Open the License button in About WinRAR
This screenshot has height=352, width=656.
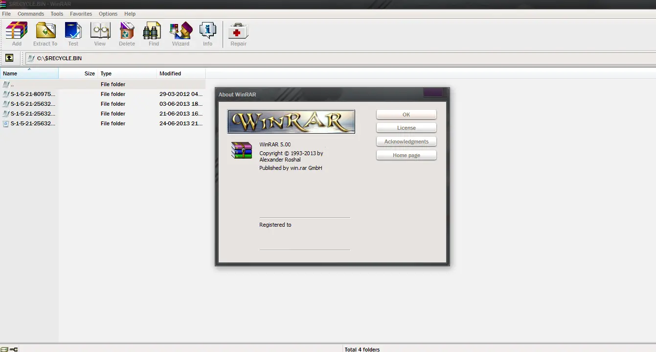tap(406, 128)
